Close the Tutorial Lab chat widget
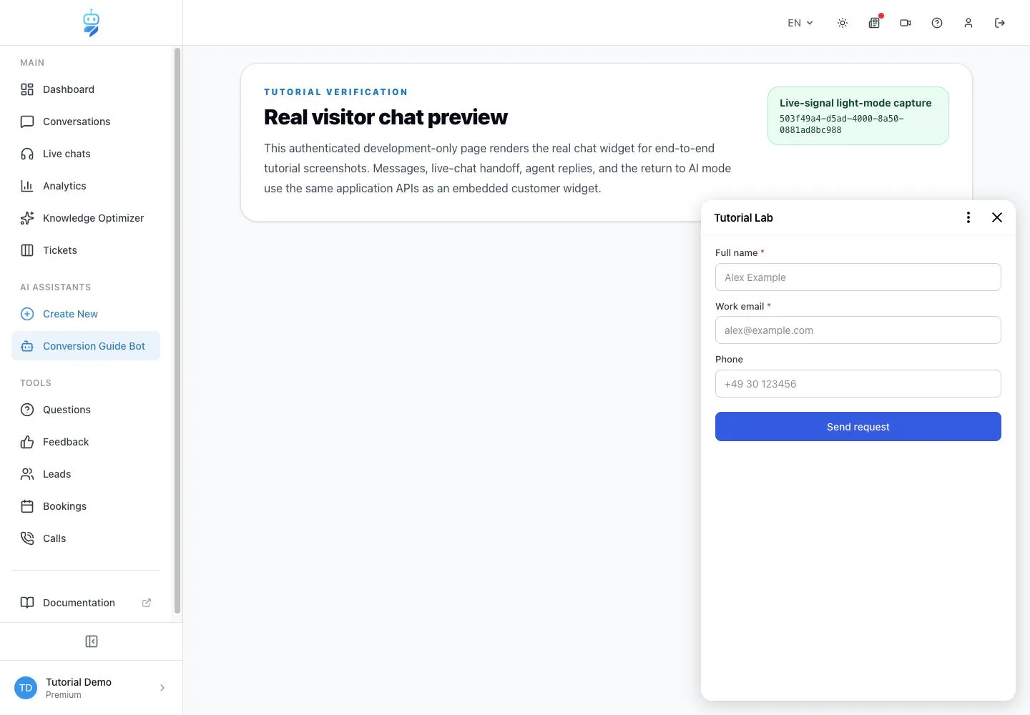The image size is (1030, 715). (997, 217)
